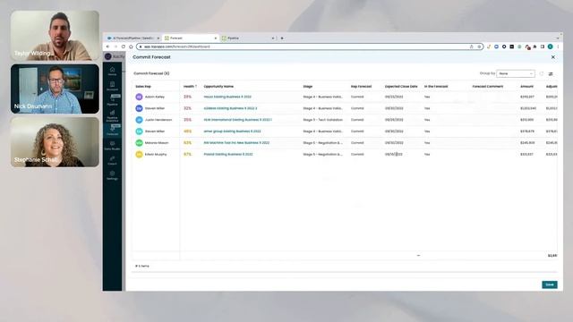573x322 pixels.
Task: Open the 35% health opportunity link
Action: point(237,120)
